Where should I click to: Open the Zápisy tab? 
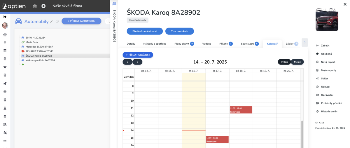click(x=292, y=44)
